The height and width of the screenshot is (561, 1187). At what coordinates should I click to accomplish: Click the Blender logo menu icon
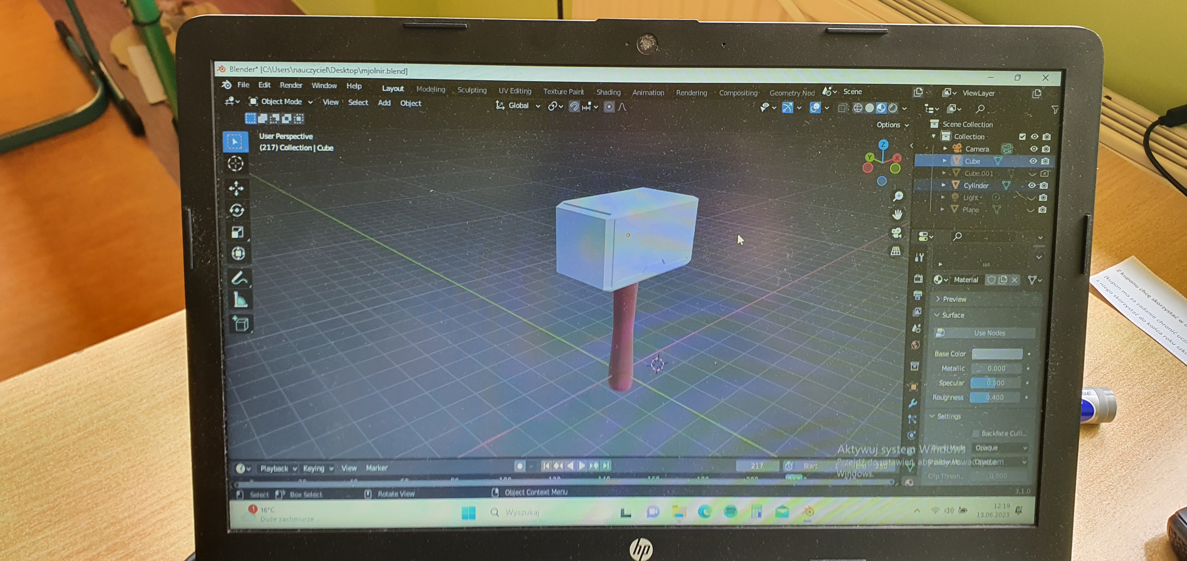tap(226, 85)
